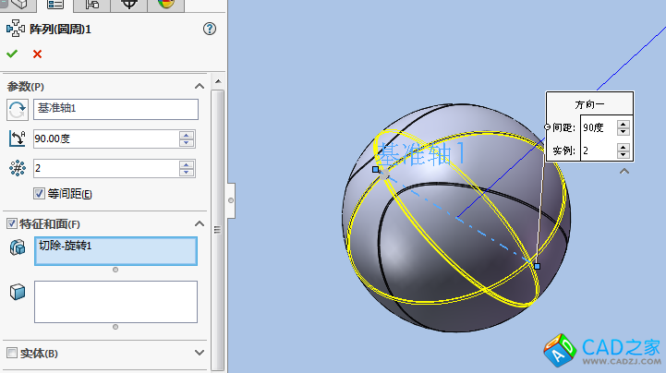Collapse the 参数 parameters section
The image size is (666, 373).
point(200,86)
